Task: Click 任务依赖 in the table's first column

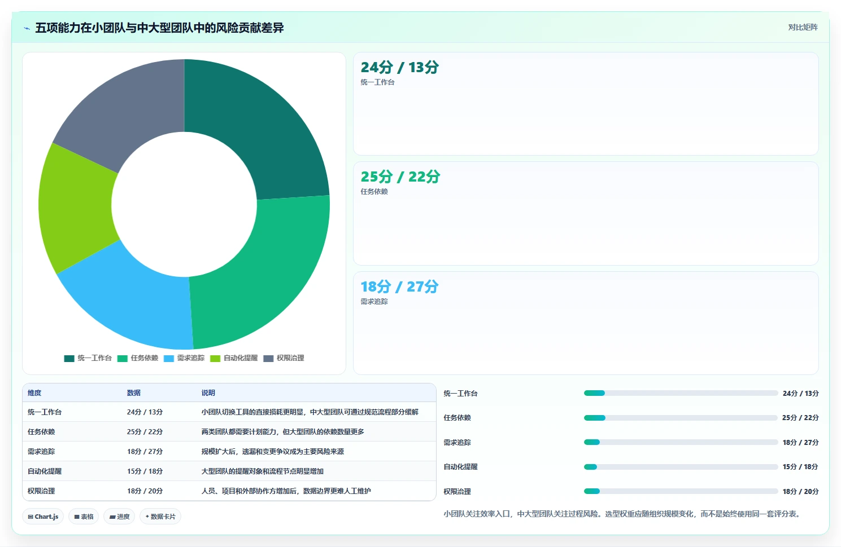Action: click(41, 432)
